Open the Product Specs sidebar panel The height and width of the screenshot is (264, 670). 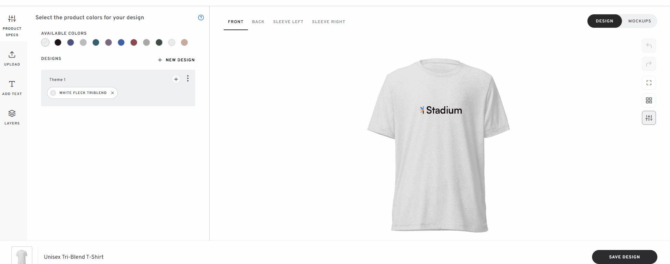pyautogui.click(x=12, y=26)
